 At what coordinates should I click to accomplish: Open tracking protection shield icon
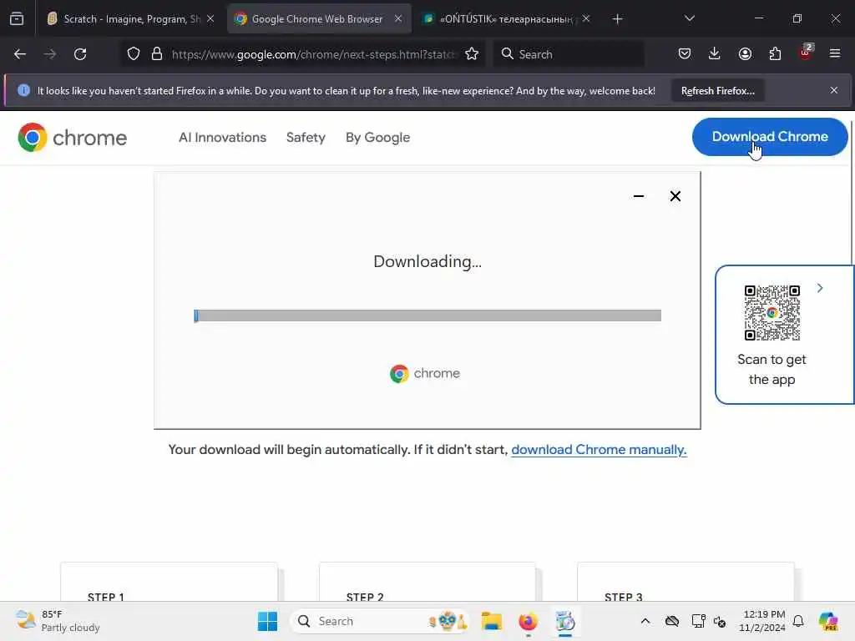pyautogui.click(x=134, y=54)
